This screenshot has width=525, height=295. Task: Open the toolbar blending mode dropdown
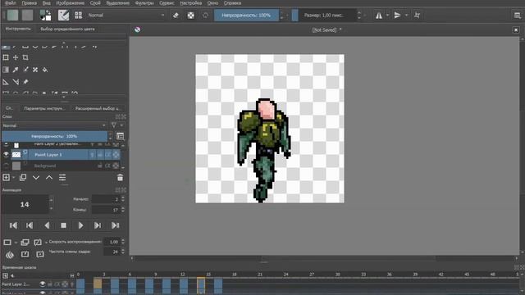126,15
